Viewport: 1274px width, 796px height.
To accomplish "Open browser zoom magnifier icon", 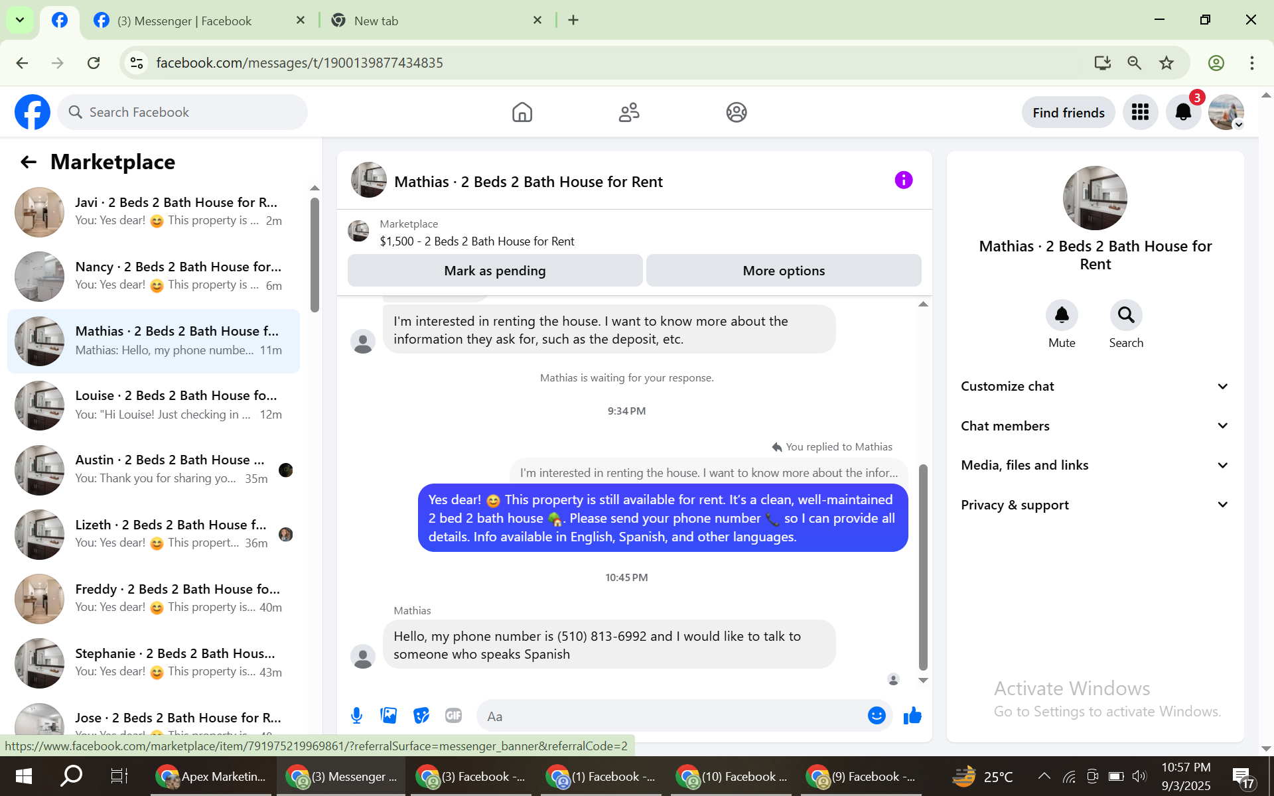I will (1135, 63).
